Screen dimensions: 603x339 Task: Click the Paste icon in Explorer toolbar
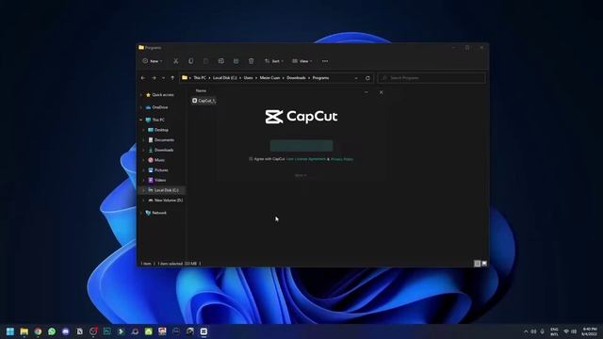click(205, 61)
